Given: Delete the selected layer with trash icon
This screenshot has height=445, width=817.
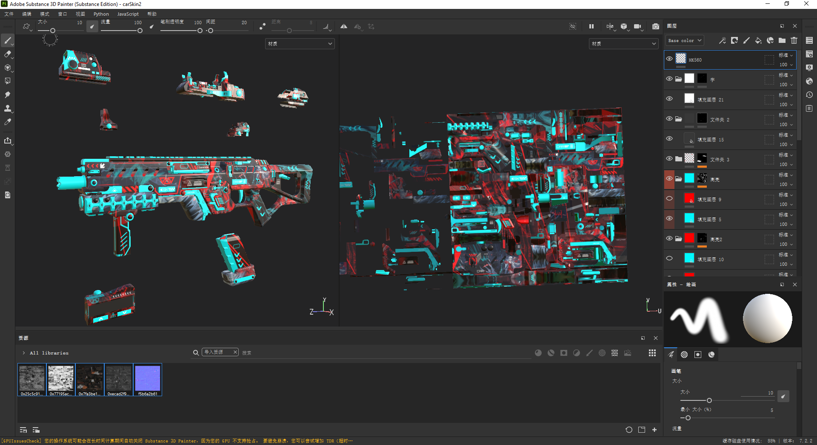Looking at the screenshot, I should pyautogui.click(x=794, y=40).
